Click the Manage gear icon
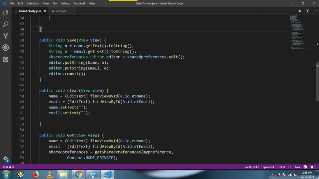This screenshot has width=319, height=179. point(6,158)
